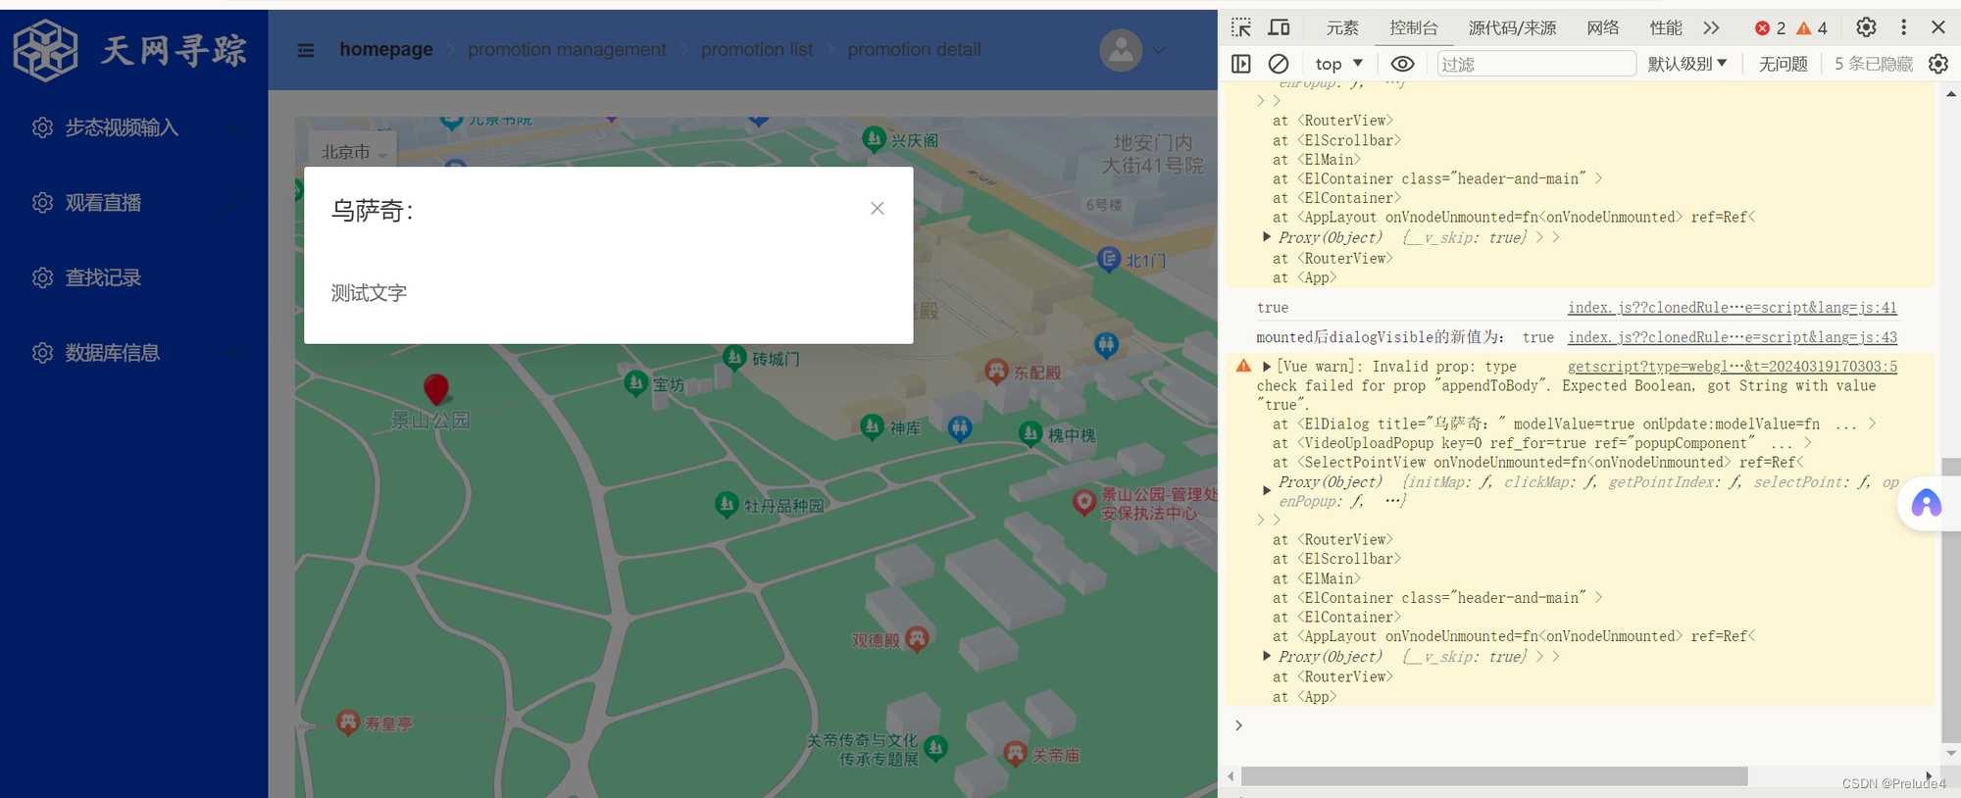Click the warning count badge
The image size is (1961, 798).
tap(1812, 28)
